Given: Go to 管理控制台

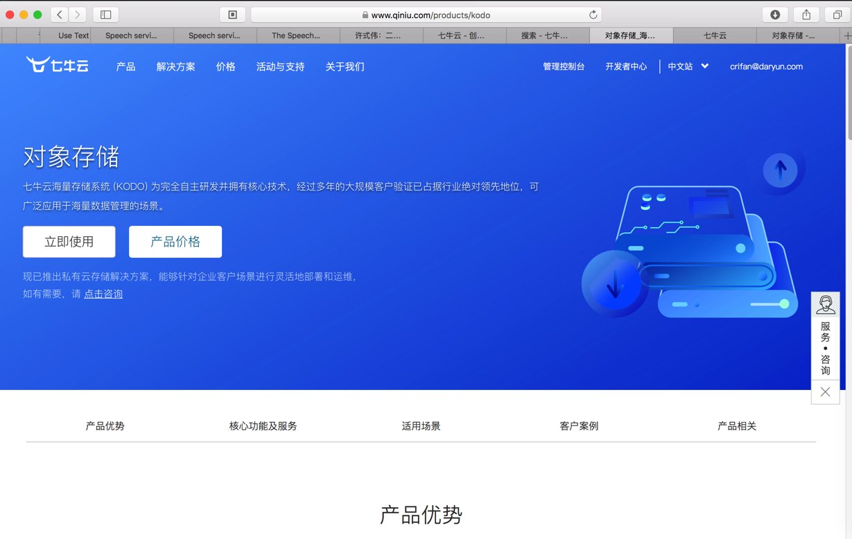Looking at the screenshot, I should [x=564, y=67].
